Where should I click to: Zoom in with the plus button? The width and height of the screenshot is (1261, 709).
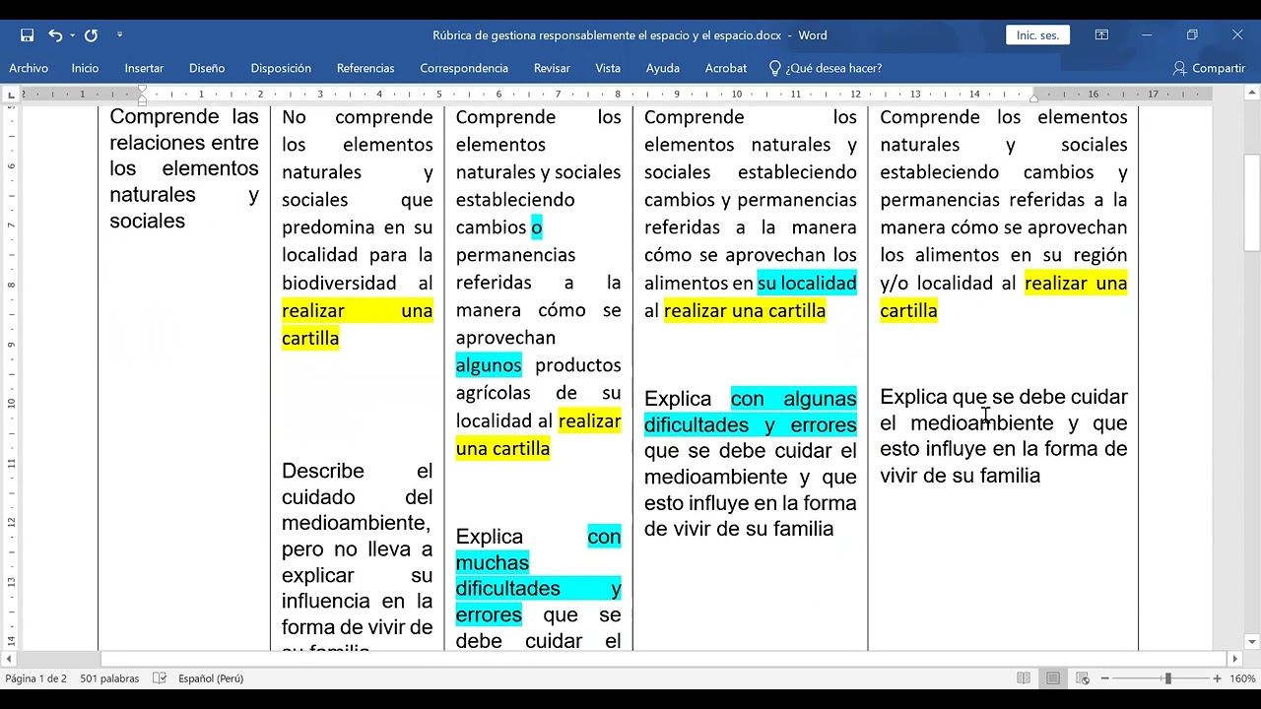(1218, 678)
